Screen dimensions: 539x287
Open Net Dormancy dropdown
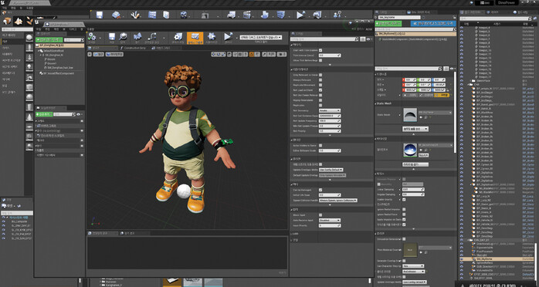coord(330,110)
